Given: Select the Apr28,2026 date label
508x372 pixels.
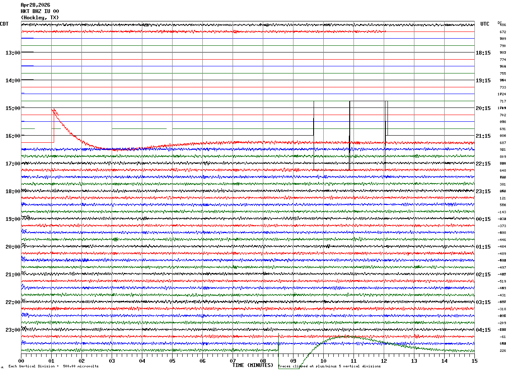Looking at the screenshot, I should click(x=35, y=5).
